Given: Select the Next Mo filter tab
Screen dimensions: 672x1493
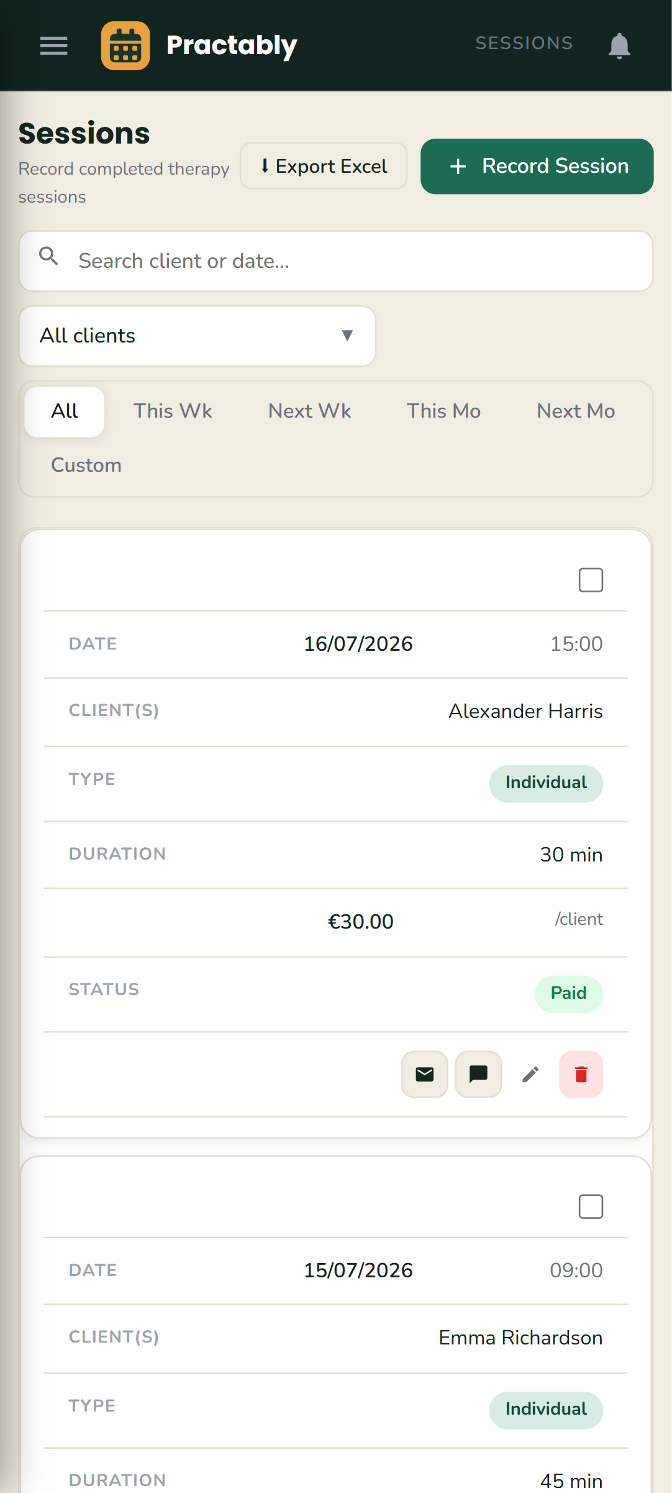Looking at the screenshot, I should pos(576,411).
